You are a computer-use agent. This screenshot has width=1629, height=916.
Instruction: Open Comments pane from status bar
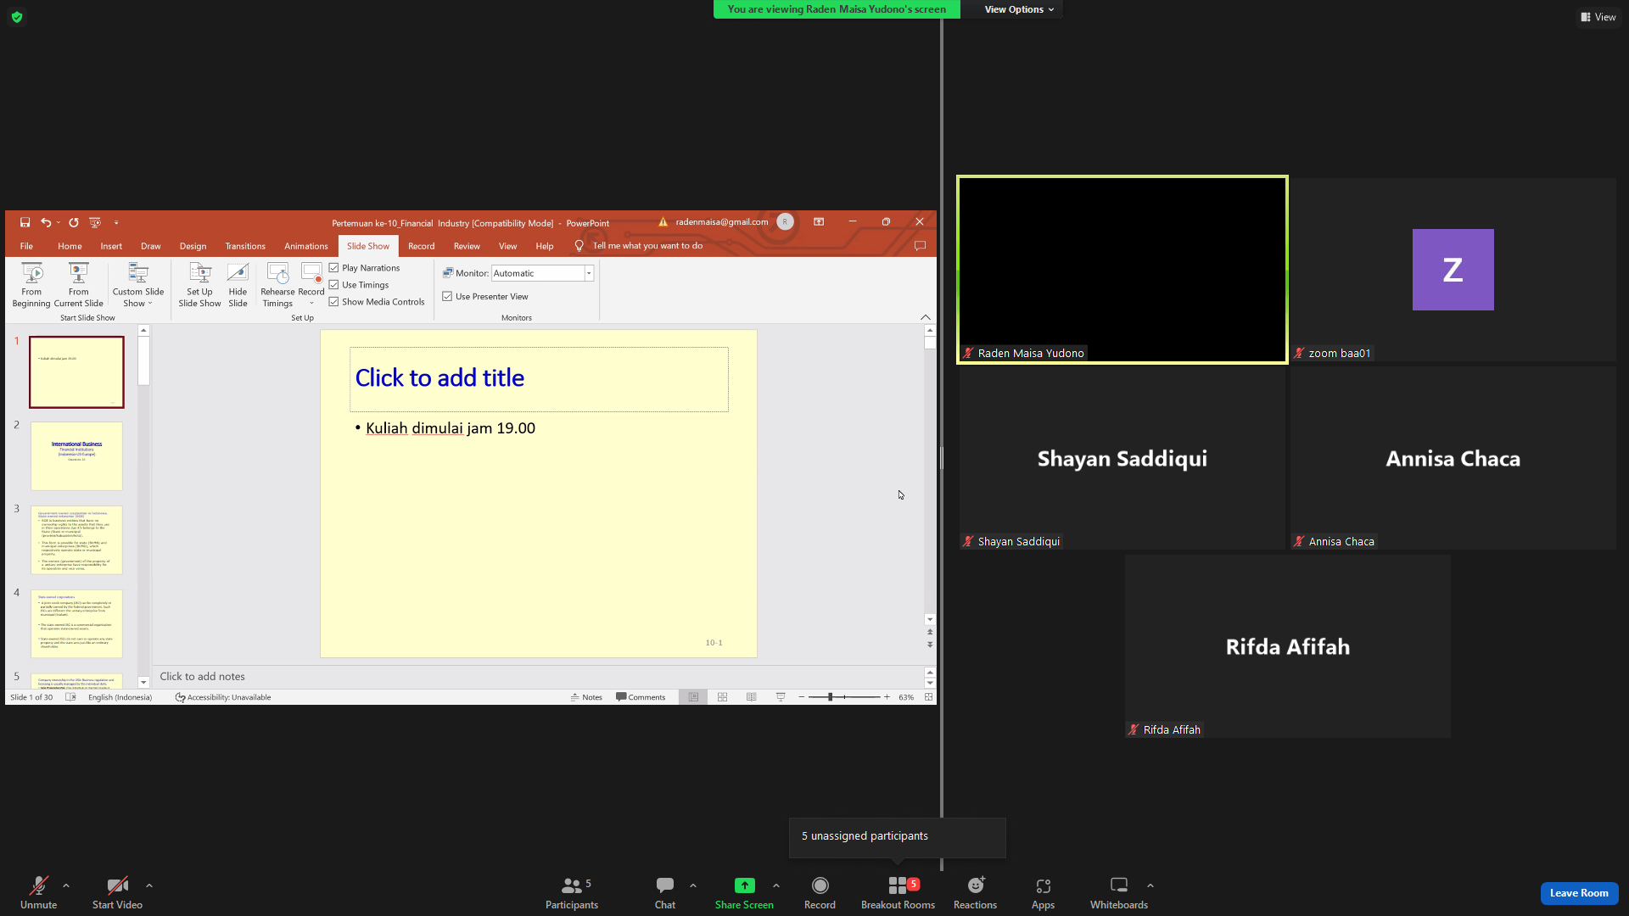click(x=641, y=697)
